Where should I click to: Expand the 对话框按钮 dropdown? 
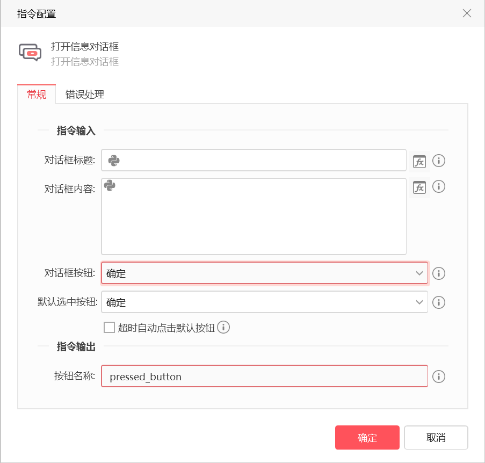[x=264, y=273]
